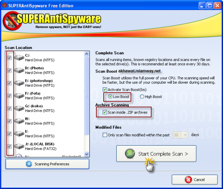Toggle Activate Scan Boost(tm) checkbox
The image size is (223, 189).
pyautogui.click(x=105, y=90)
